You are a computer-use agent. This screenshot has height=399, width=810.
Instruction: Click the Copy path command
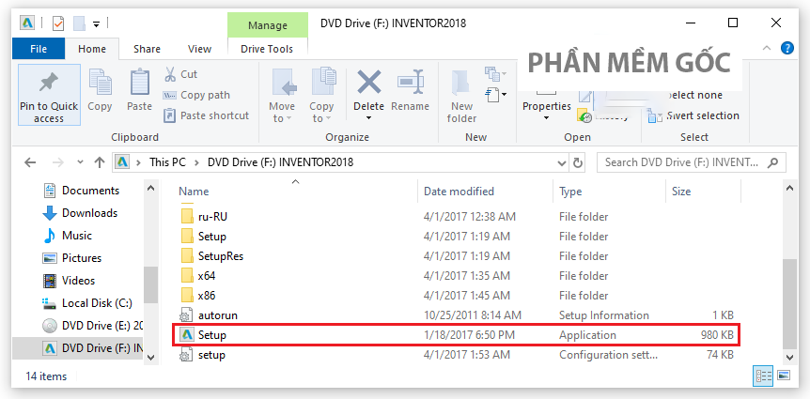(196, 95)
